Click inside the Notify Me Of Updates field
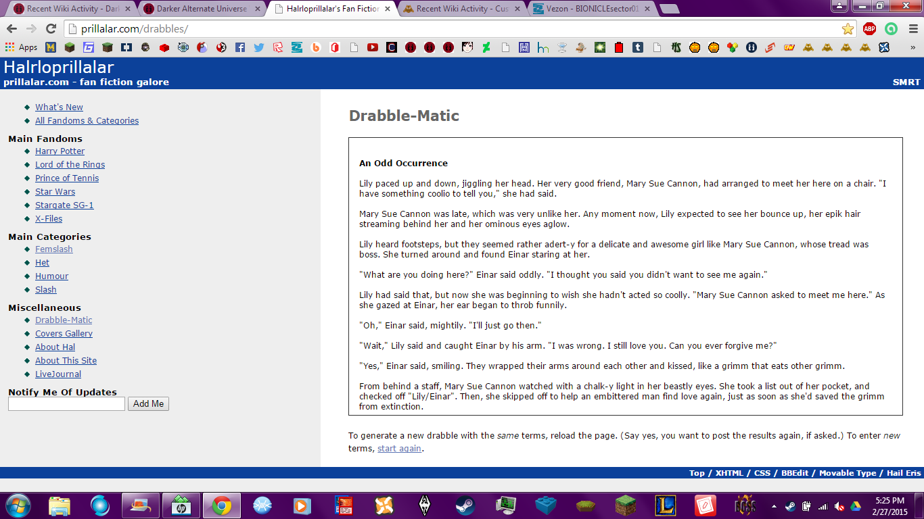The height and width of the screenshot is (519, 924). 66,403
